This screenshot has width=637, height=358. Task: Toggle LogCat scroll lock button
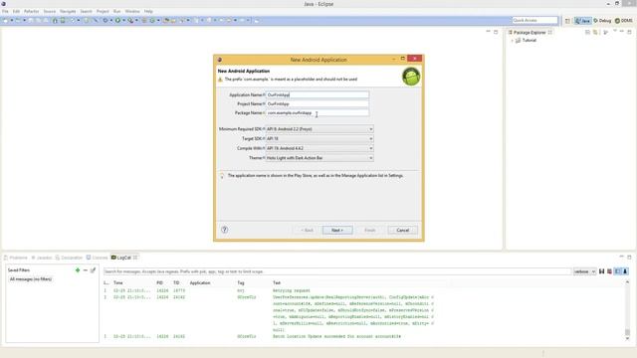click(x=625, y=271)
